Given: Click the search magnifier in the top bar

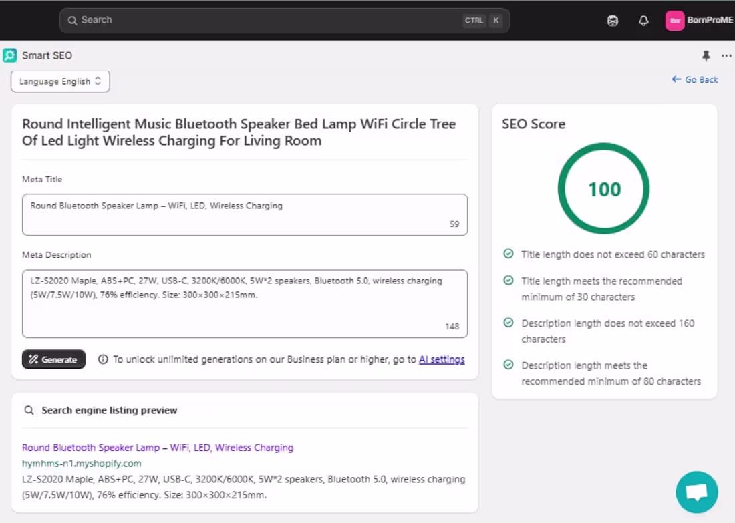Looking at the screenshot, I should point(72,20).
